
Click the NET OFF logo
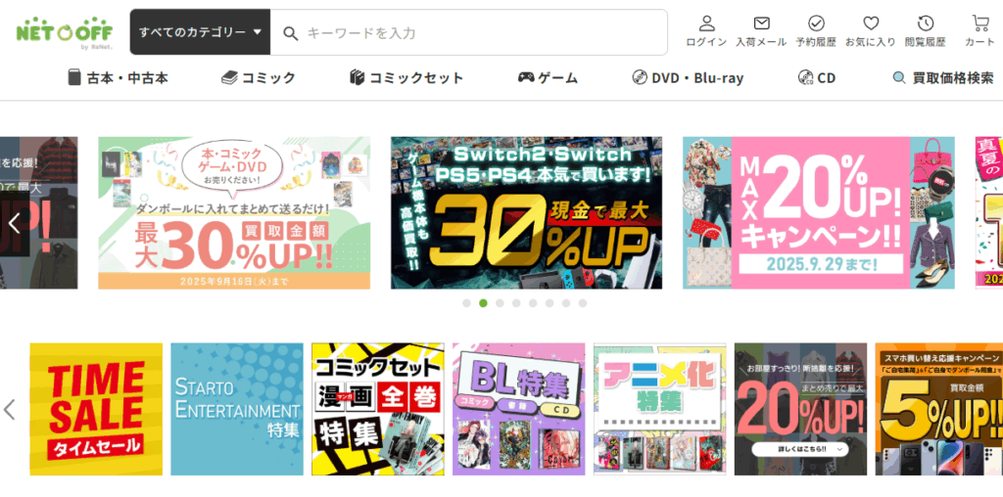point(64,32)
